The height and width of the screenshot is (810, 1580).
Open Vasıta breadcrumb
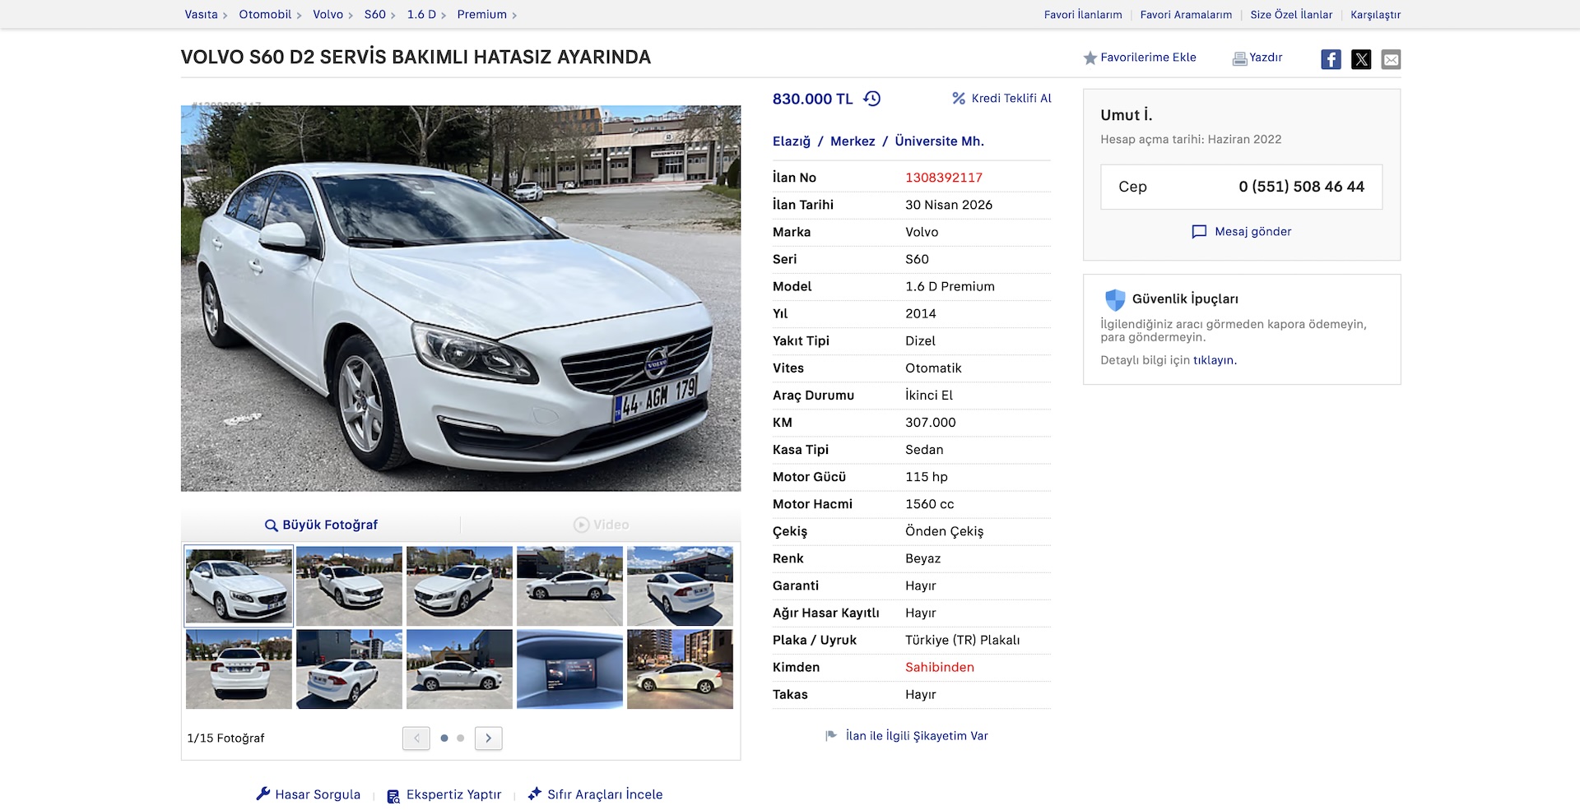click(x=201, y=15)
